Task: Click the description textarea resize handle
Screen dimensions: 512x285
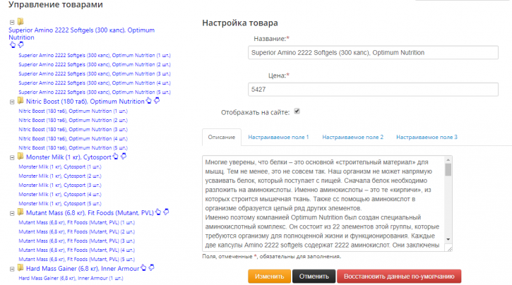Action: tap(450, 249)
